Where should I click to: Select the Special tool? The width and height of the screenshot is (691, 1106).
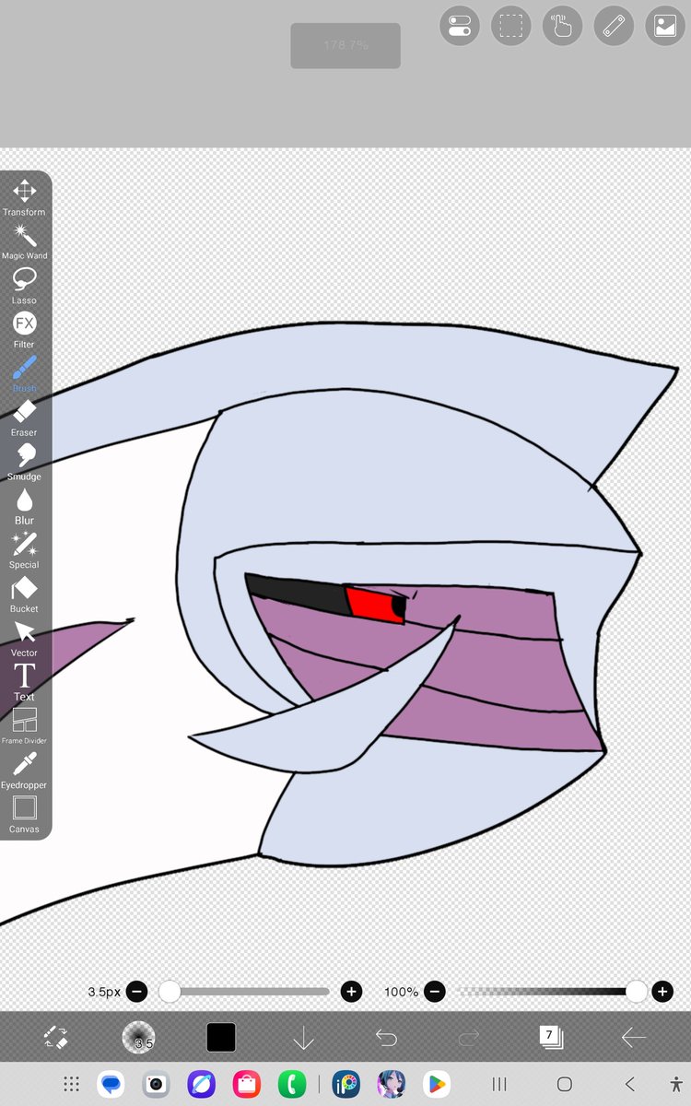click(24, 550)
